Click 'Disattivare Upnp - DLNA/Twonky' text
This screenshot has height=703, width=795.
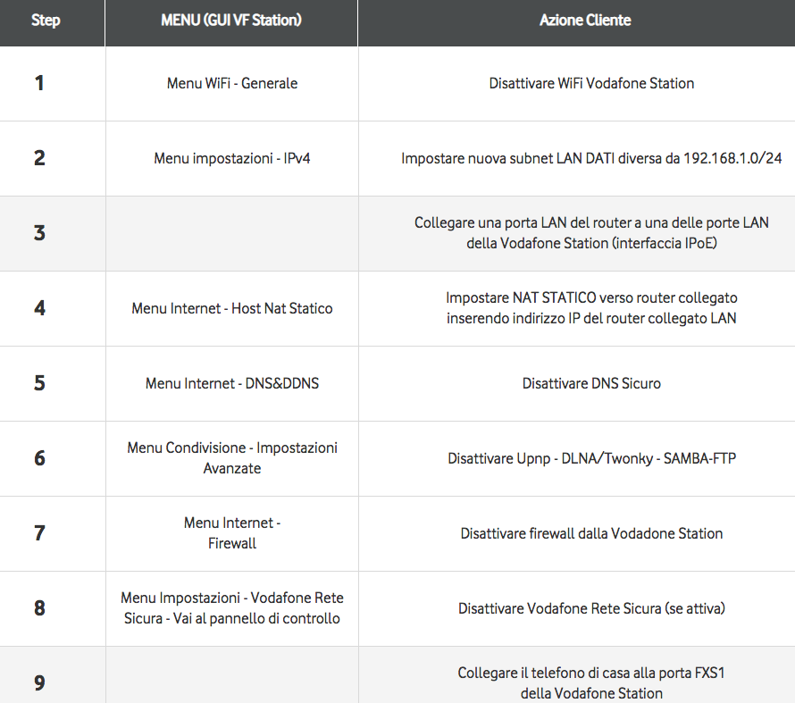pos(591,458)
